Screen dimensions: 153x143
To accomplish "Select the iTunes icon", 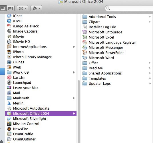I will 9,62.
